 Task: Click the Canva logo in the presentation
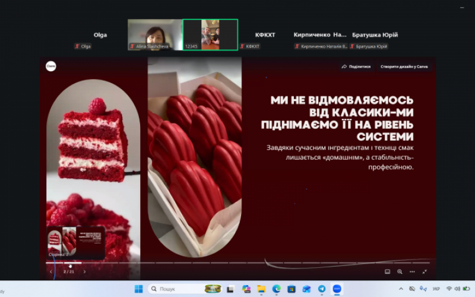pyautogui.click(x=51, y=67)
